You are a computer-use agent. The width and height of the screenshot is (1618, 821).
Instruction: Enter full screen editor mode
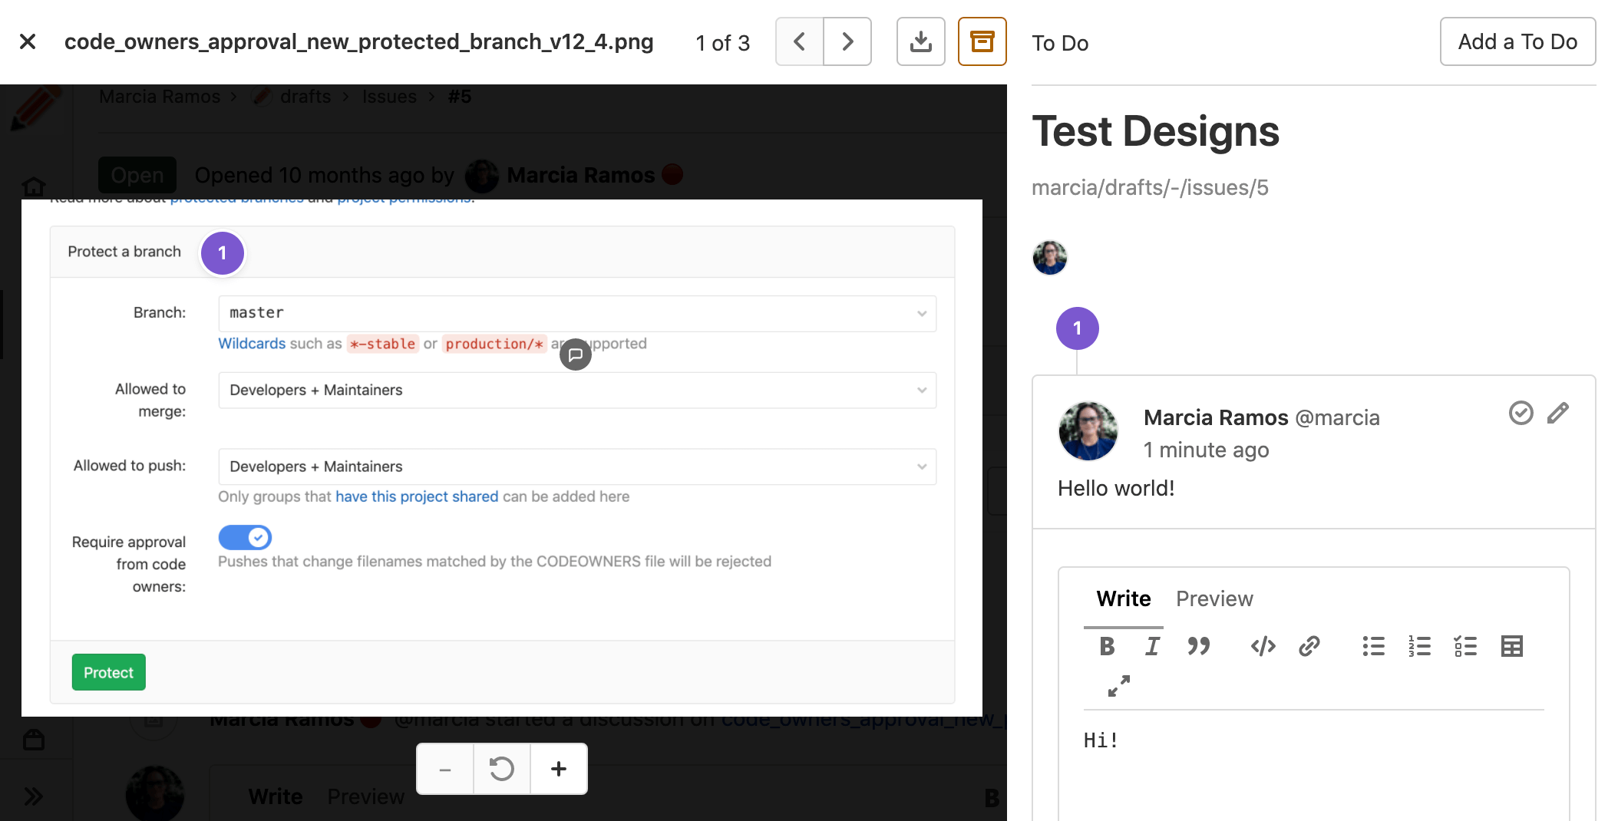click(1118, 685)
